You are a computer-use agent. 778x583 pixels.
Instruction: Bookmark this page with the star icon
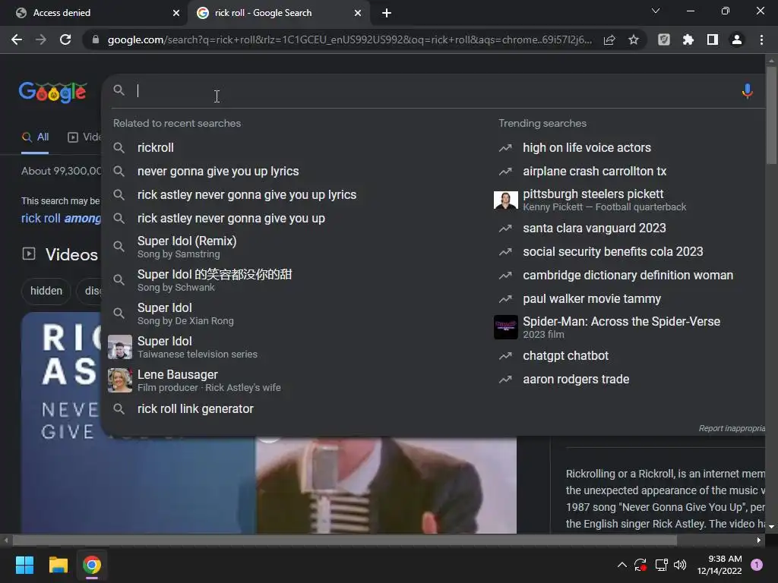pyautogui.click(x=633, y=39)
